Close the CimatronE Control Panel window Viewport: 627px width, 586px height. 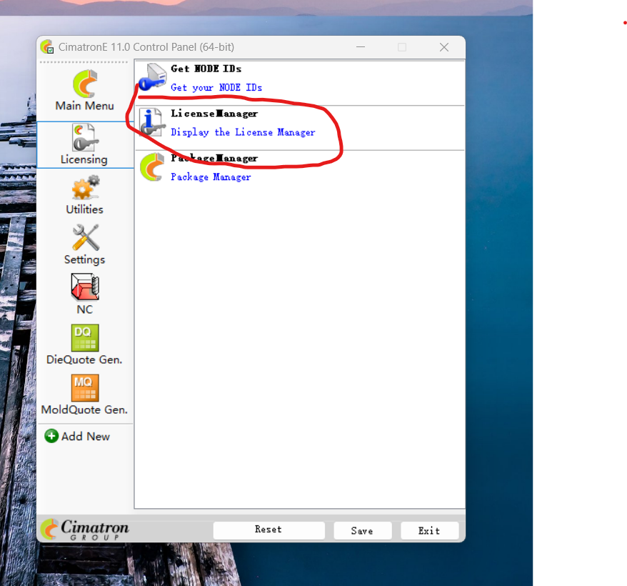click(x=444, y=47)
